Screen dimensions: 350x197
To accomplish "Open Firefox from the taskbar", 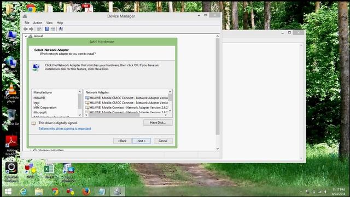I will [x=86, y=192].
